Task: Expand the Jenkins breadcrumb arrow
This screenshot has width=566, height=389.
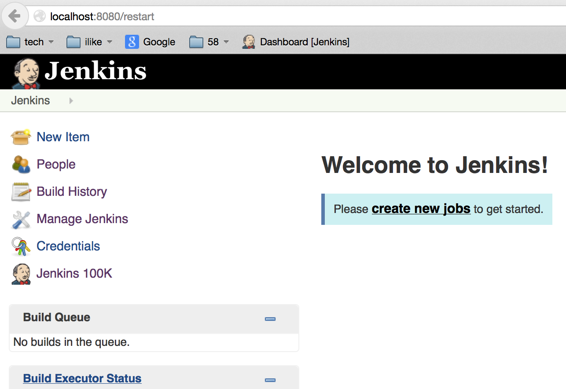Action: 71,101
